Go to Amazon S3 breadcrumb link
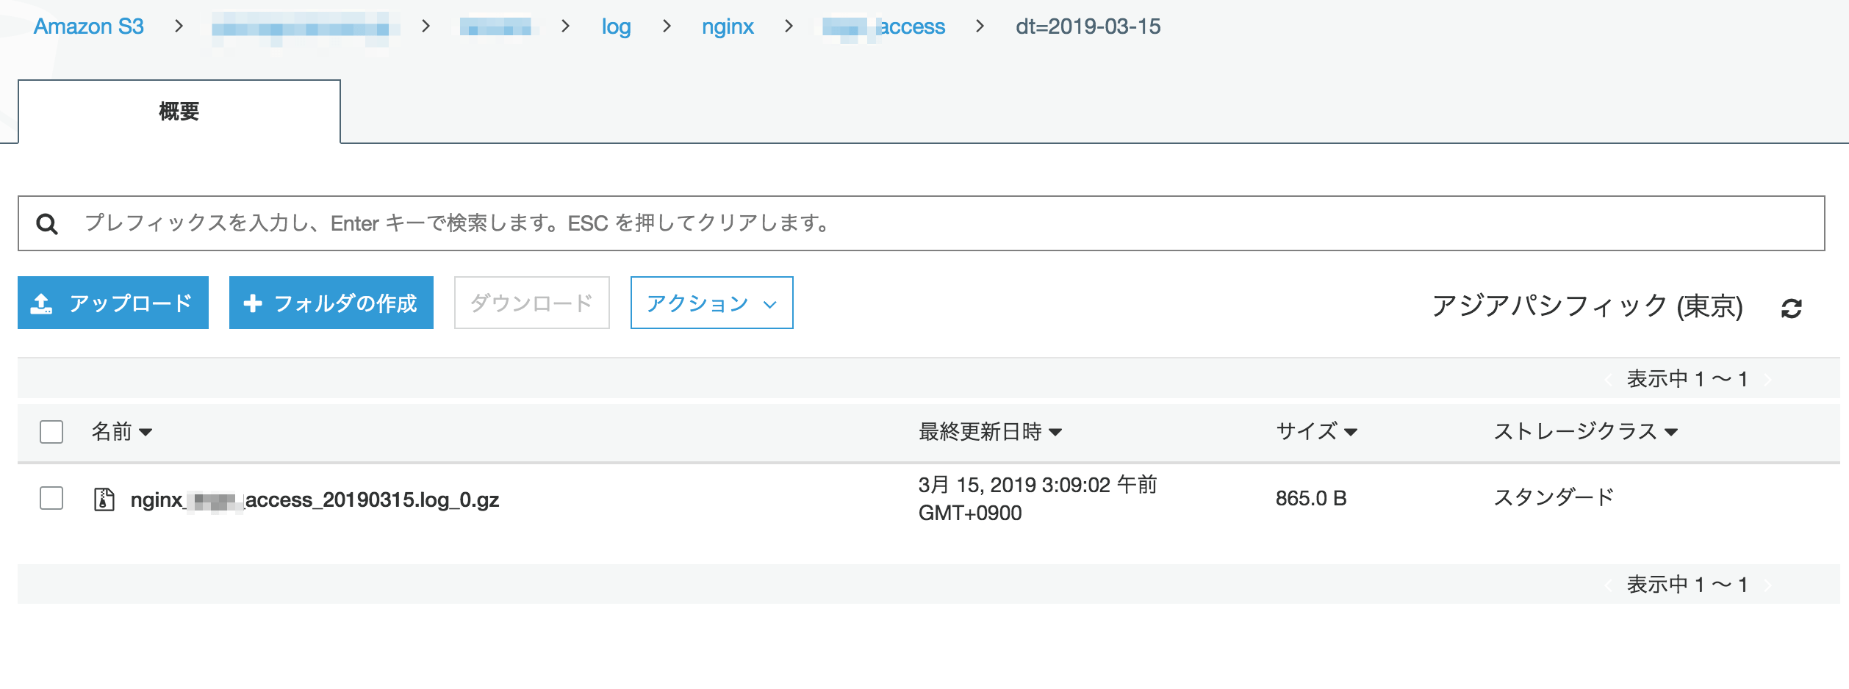The image size is (1849, 689). (89, 26)
